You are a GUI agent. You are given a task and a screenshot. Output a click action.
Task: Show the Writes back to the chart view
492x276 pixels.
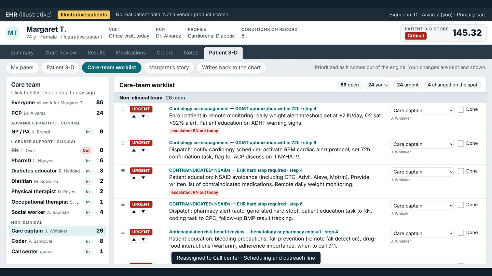tap(231, 67)
